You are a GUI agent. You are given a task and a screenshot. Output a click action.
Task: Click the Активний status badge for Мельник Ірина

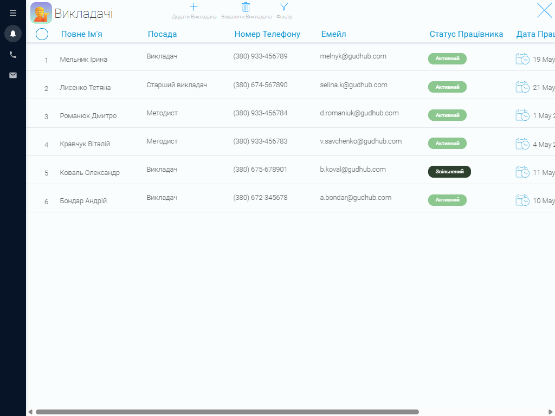coord(447,58)
